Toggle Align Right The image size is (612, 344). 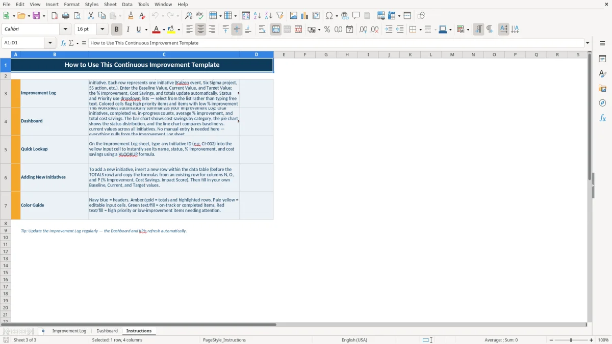pyautogui.click(x=212, y=30)
